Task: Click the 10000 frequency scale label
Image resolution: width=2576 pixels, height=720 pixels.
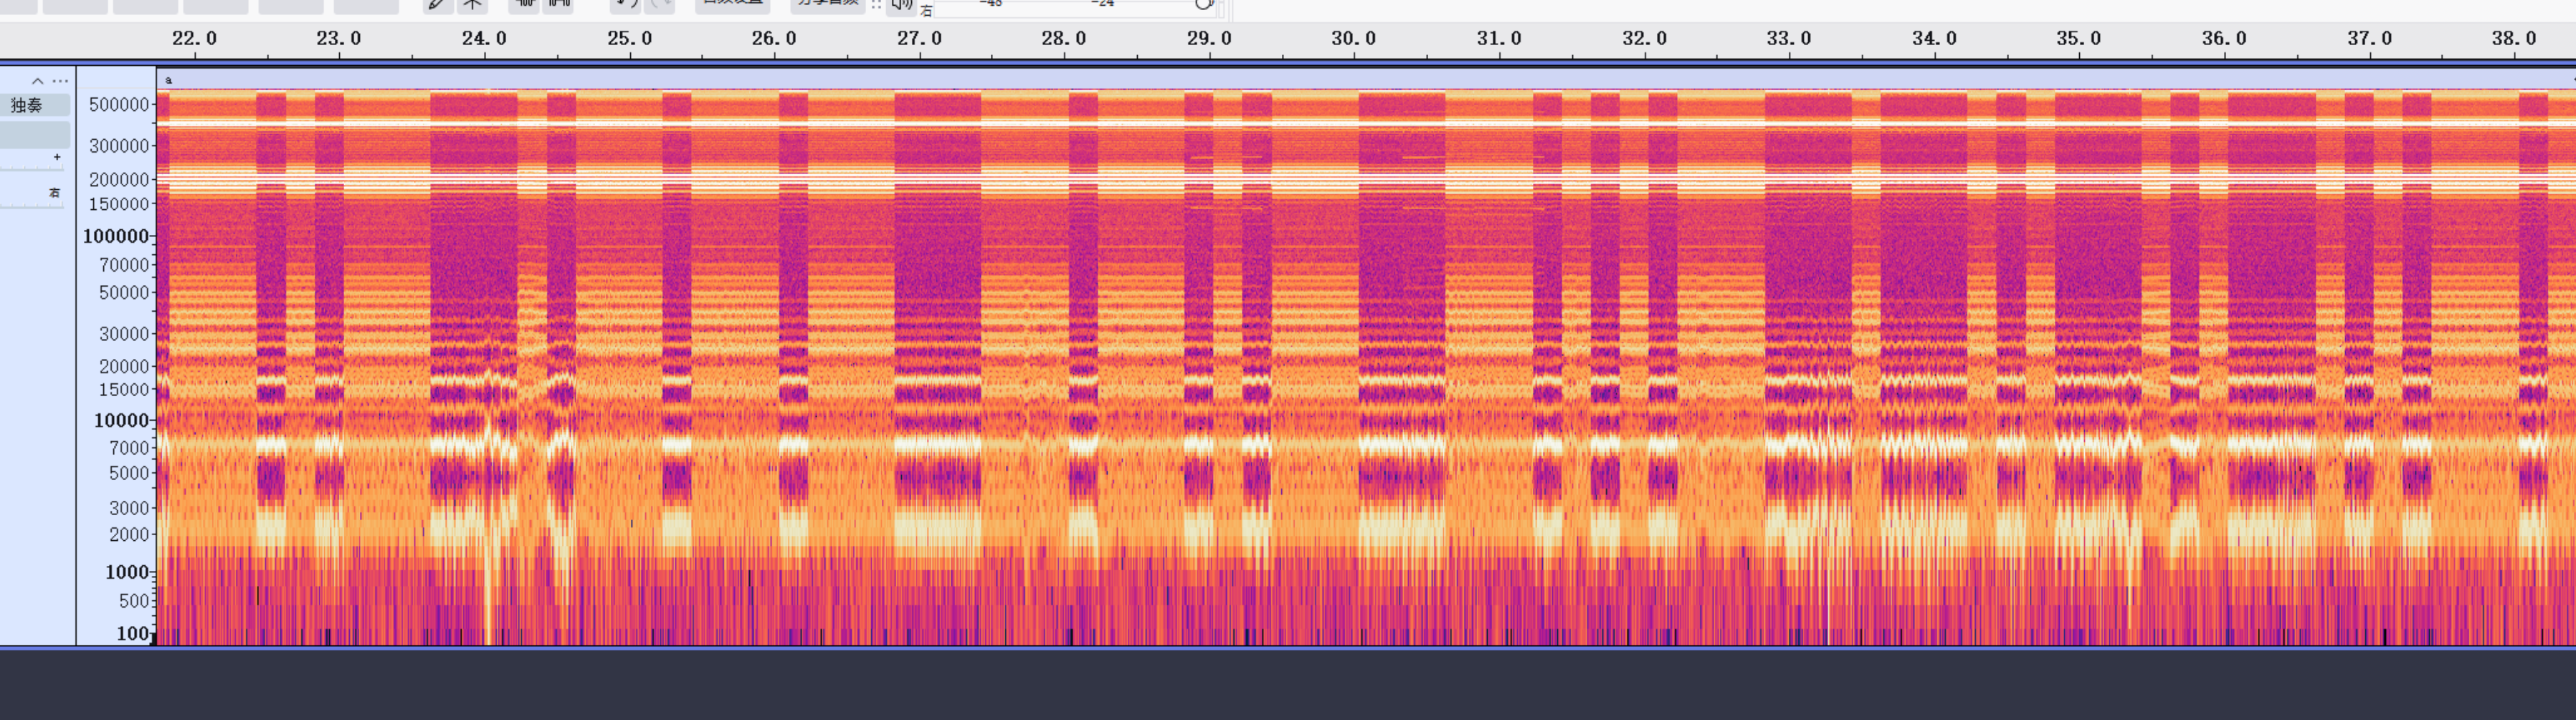Action: coord(122,421)
